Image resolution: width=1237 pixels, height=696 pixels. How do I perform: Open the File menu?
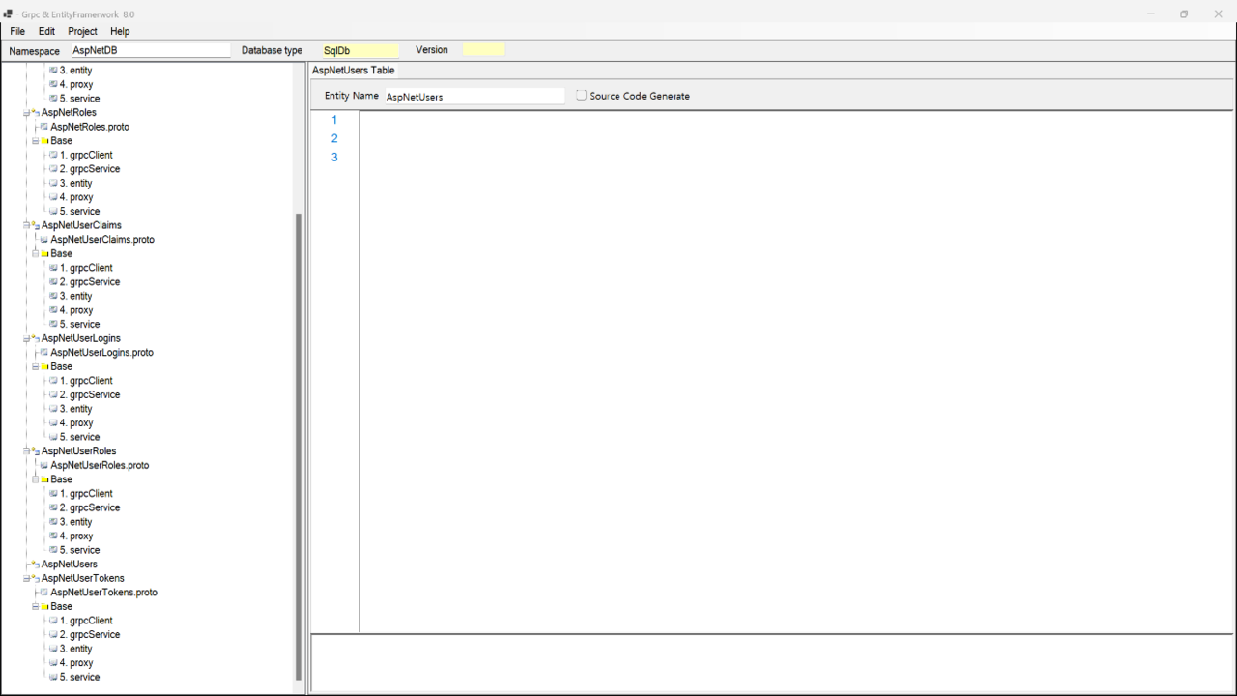pyautogui.click(x=17, y=31)
